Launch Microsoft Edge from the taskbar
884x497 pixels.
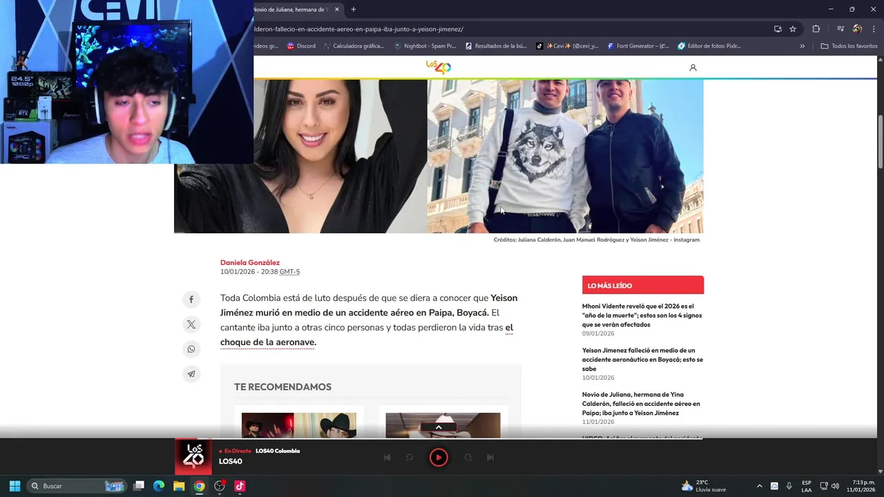pyautogui.click(x=159, y=486)
